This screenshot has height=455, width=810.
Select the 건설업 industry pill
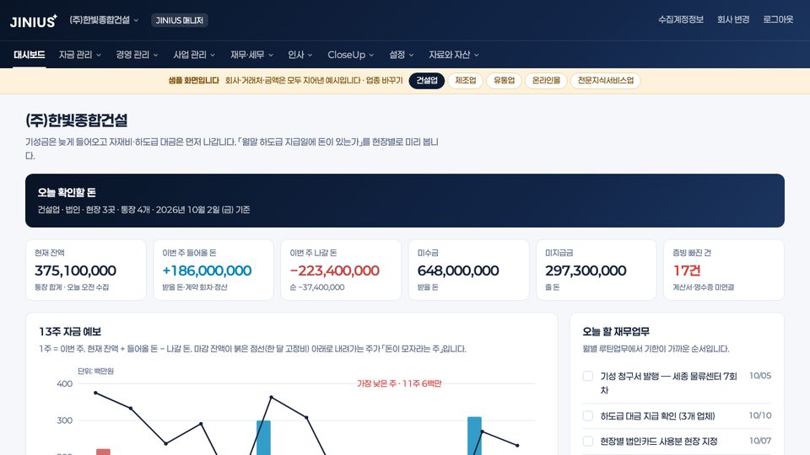(427, 81)
